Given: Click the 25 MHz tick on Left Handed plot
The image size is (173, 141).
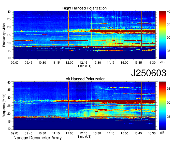Looking at the screenshot, I should [x=9, y=106].
